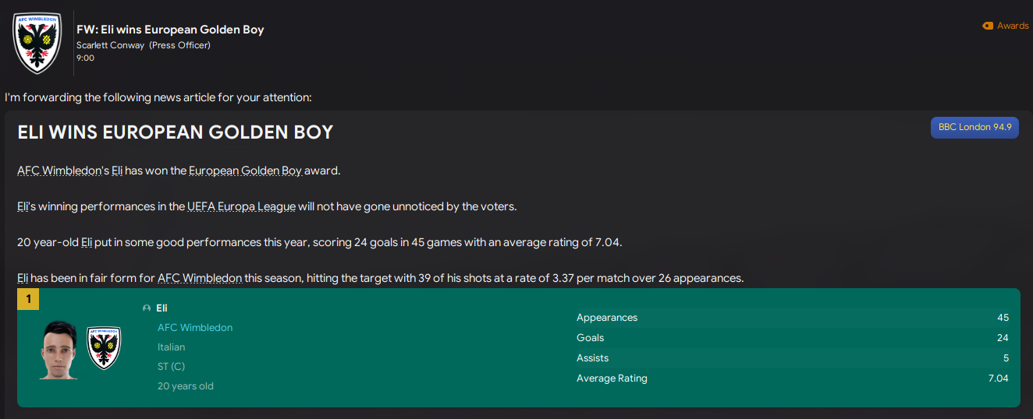
Task: Select the Awards category label
Action: (1013, 26)
